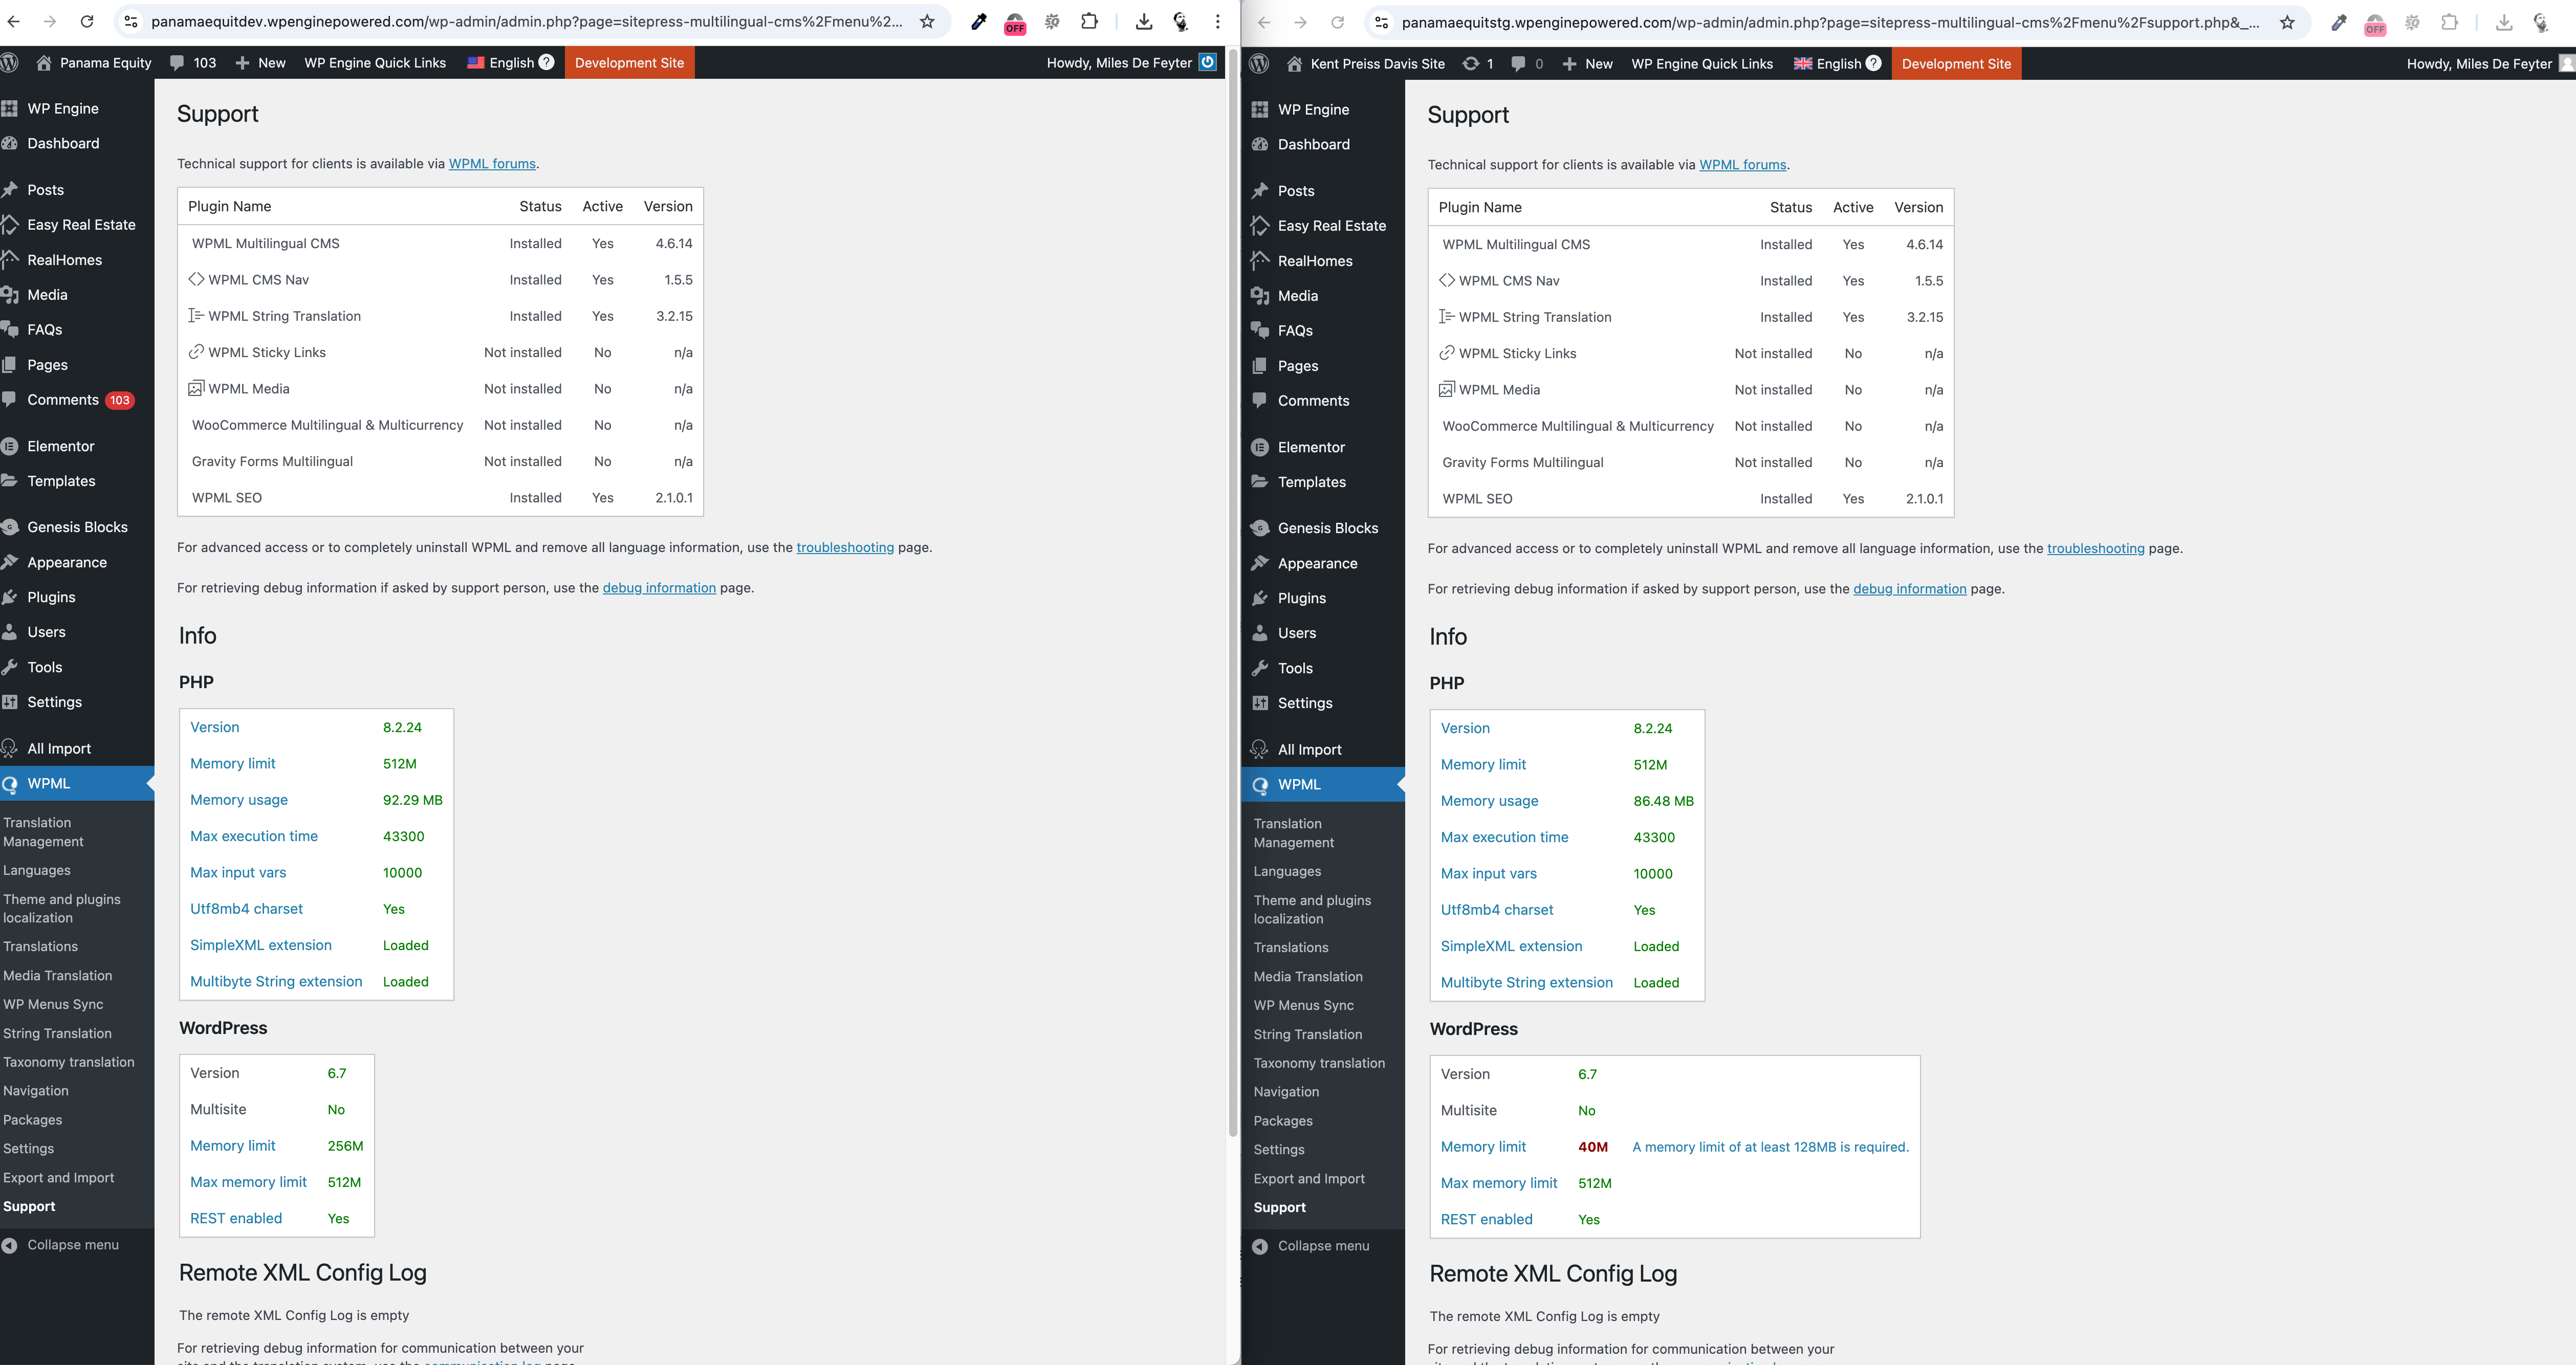Open troubleshooting link in right window
The image size is (2576, 1365).
(x=2095, y=548)
